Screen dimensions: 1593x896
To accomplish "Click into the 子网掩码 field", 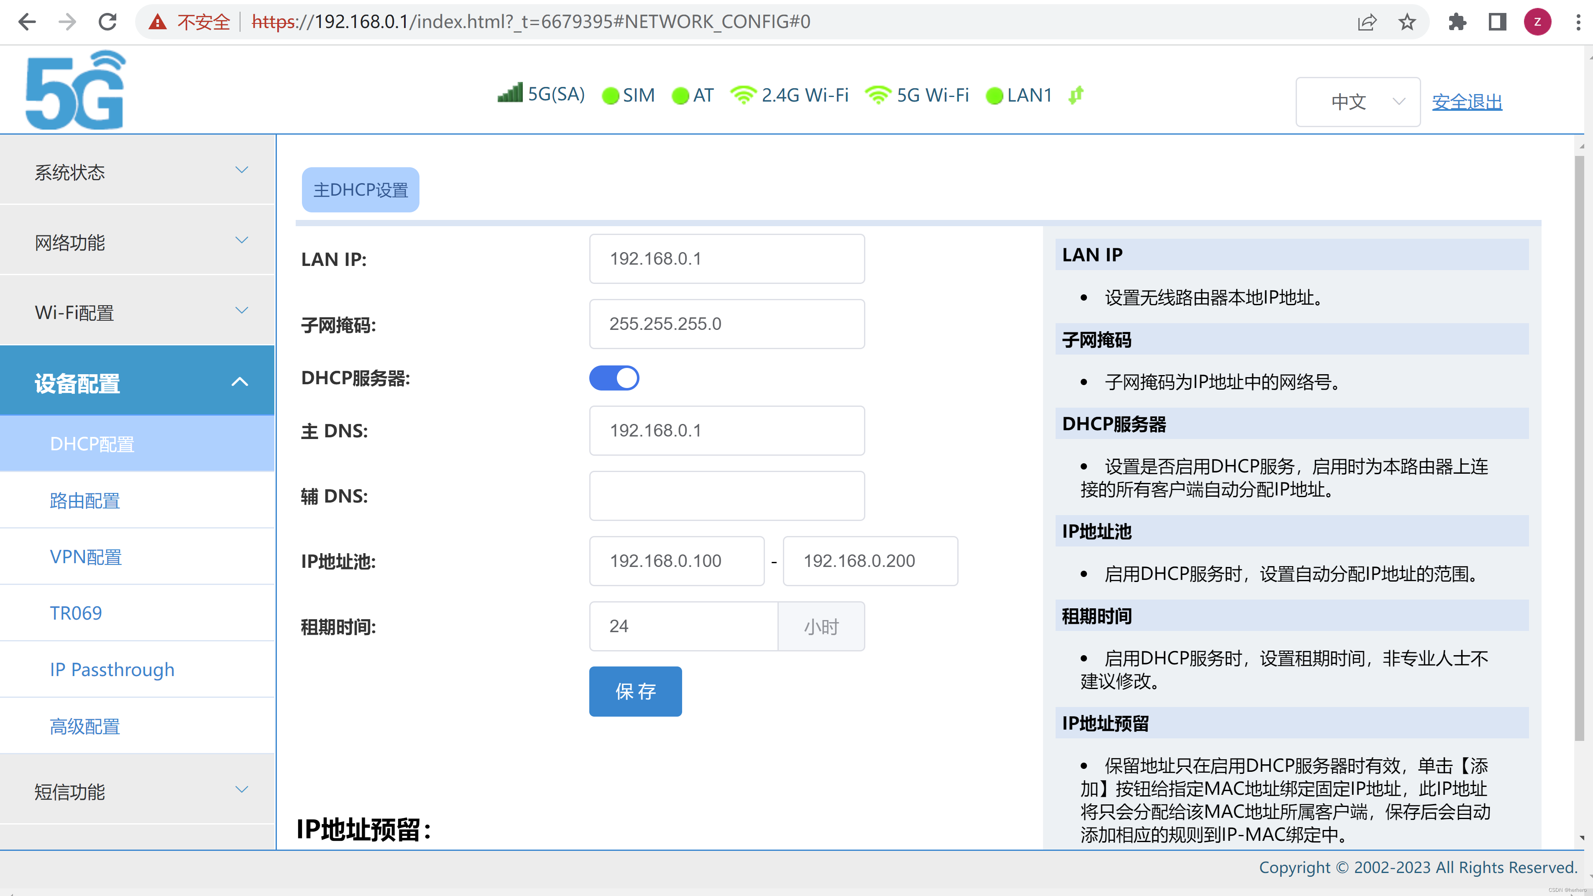I will coord(726,324).
